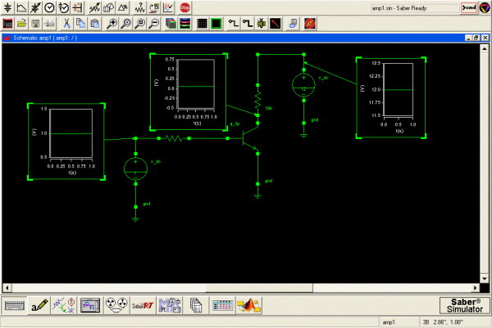Toggle the green-bordered black square icon

pyautogui.click(x=216, y=23)
